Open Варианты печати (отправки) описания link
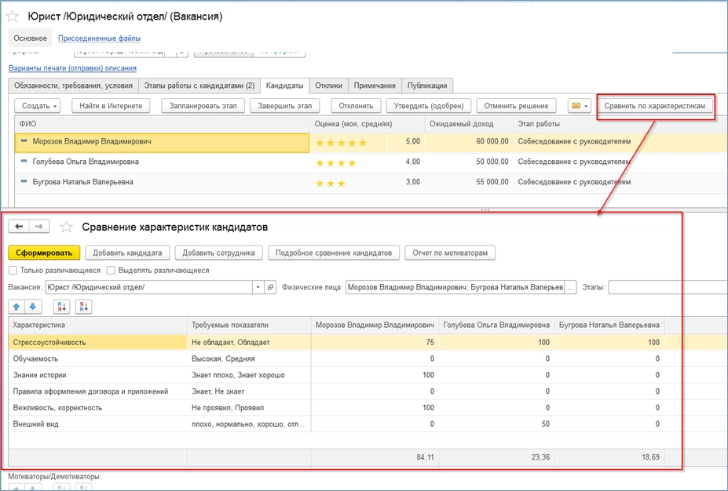 tap(72, 68)
